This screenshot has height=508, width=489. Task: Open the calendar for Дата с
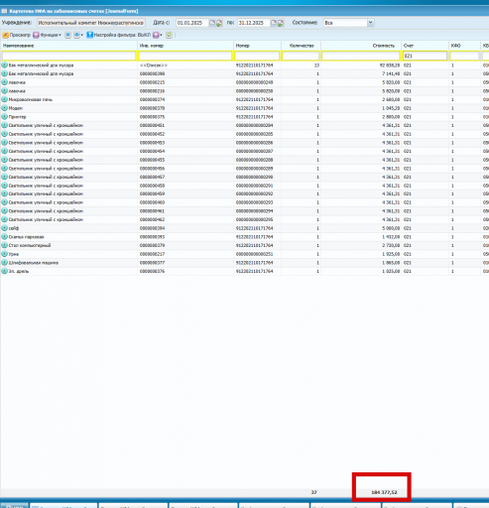click(212, 23)
